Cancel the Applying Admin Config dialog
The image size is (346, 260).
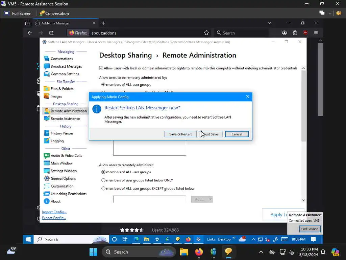click(x=237, y=134)
